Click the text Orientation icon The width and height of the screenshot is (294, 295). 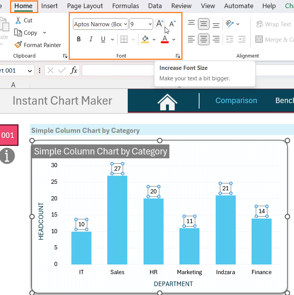pos(230,24)
